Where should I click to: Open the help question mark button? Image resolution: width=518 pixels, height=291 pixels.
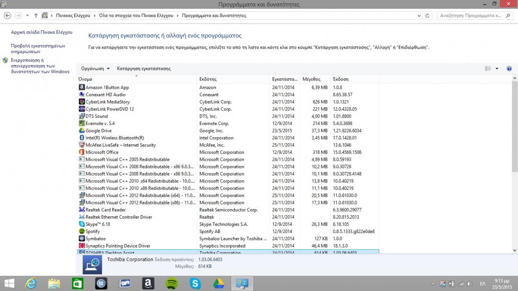pyautogui.click(x=509, y=69)
